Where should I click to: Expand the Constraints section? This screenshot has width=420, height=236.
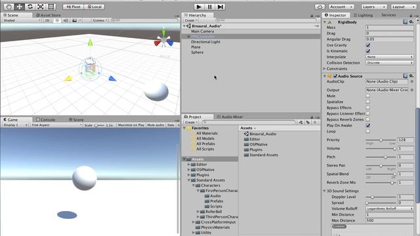[x=324, y=69]
